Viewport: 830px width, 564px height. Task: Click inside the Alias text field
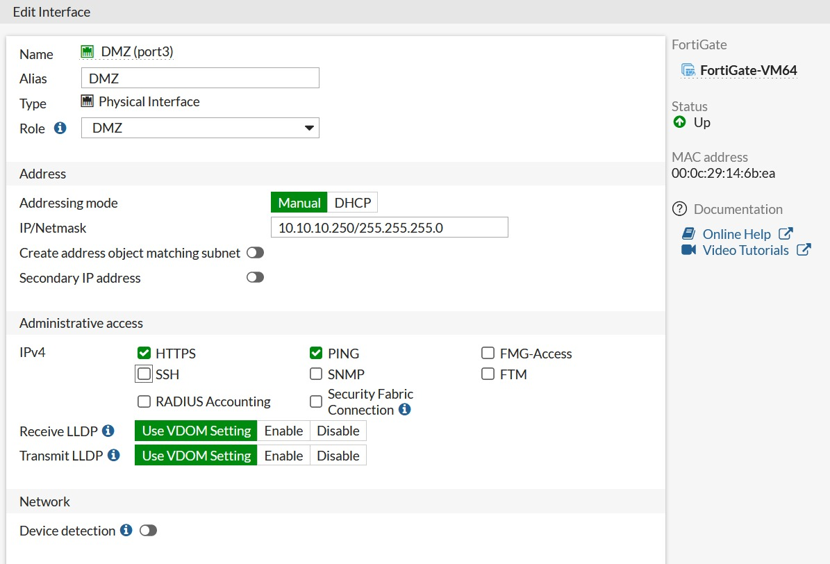coord(200,77)
